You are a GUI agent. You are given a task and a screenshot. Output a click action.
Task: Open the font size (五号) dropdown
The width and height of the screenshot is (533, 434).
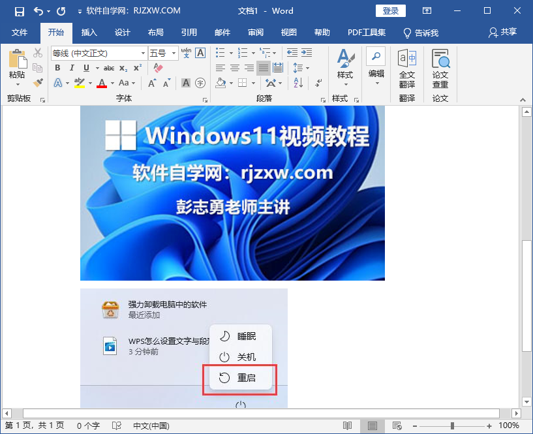pos(174,53)
